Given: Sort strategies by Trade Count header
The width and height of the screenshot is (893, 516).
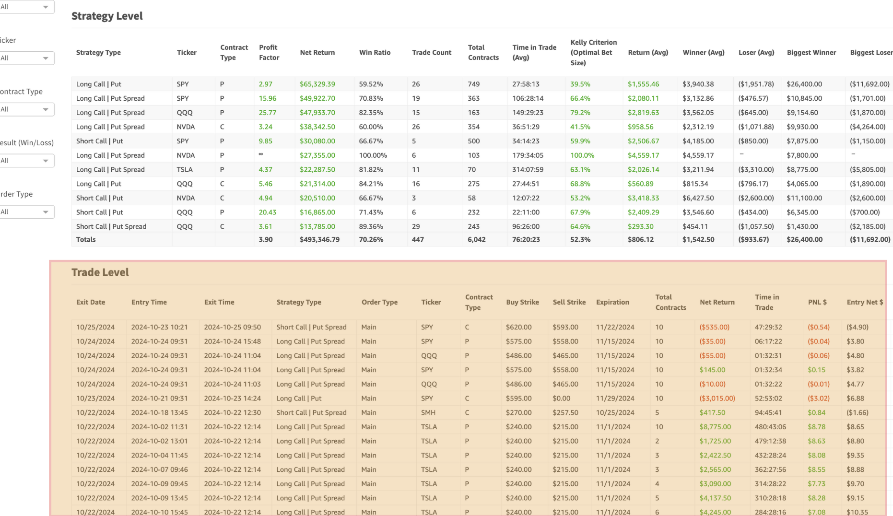Looking at the screenshot, I should pos(431,52).
